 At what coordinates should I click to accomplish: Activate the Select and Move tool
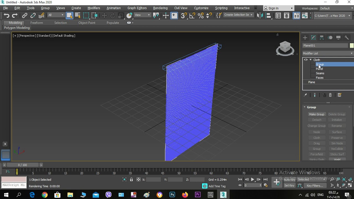tap(104, 16)
